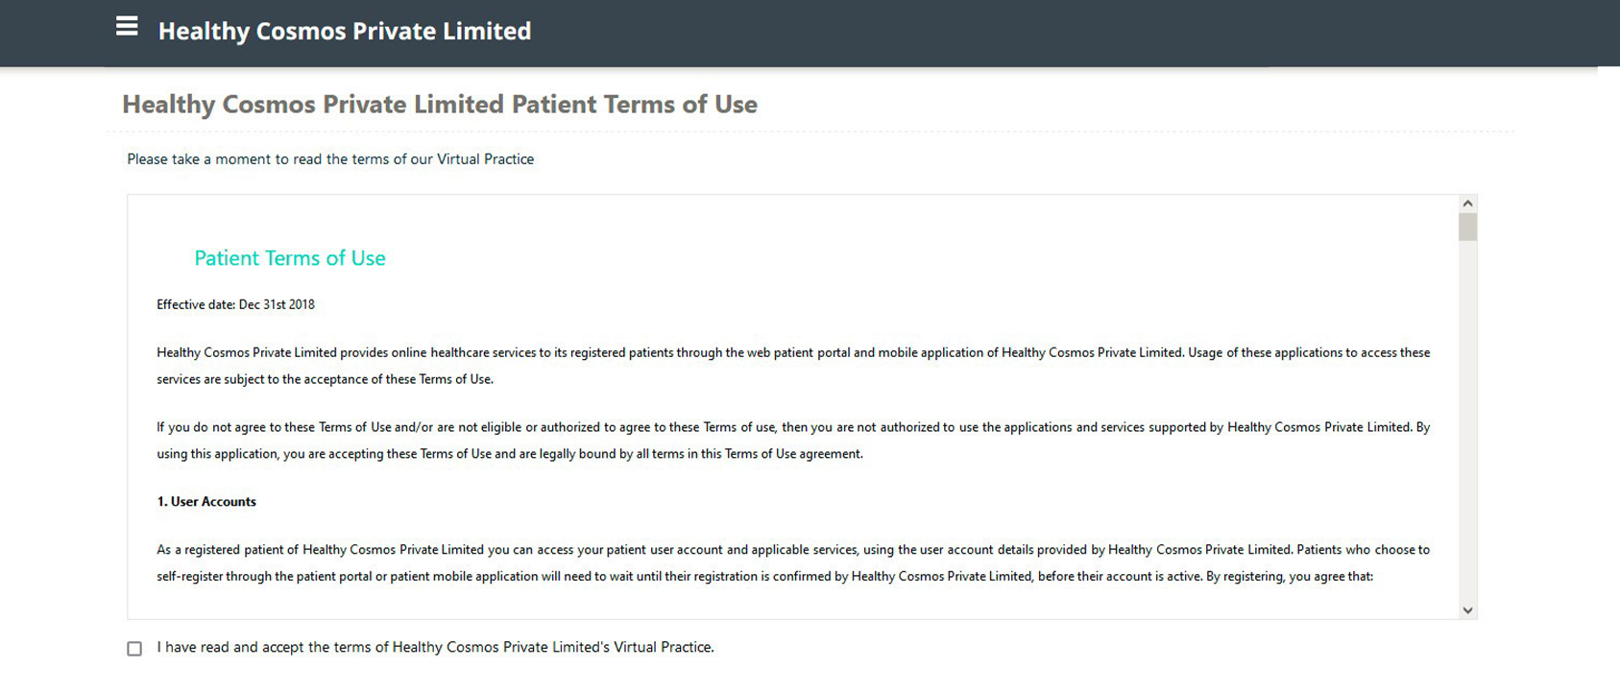
Task: Click the 'Effective date: Dec 31st 2018' line
Action: click(235, 305)
